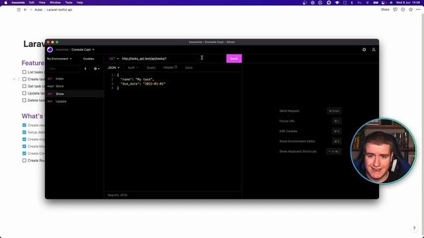This screenshot has width=424, height=238.
Task: Collapse JSON line 1 fold arrow
Action: tap(115, 75)
